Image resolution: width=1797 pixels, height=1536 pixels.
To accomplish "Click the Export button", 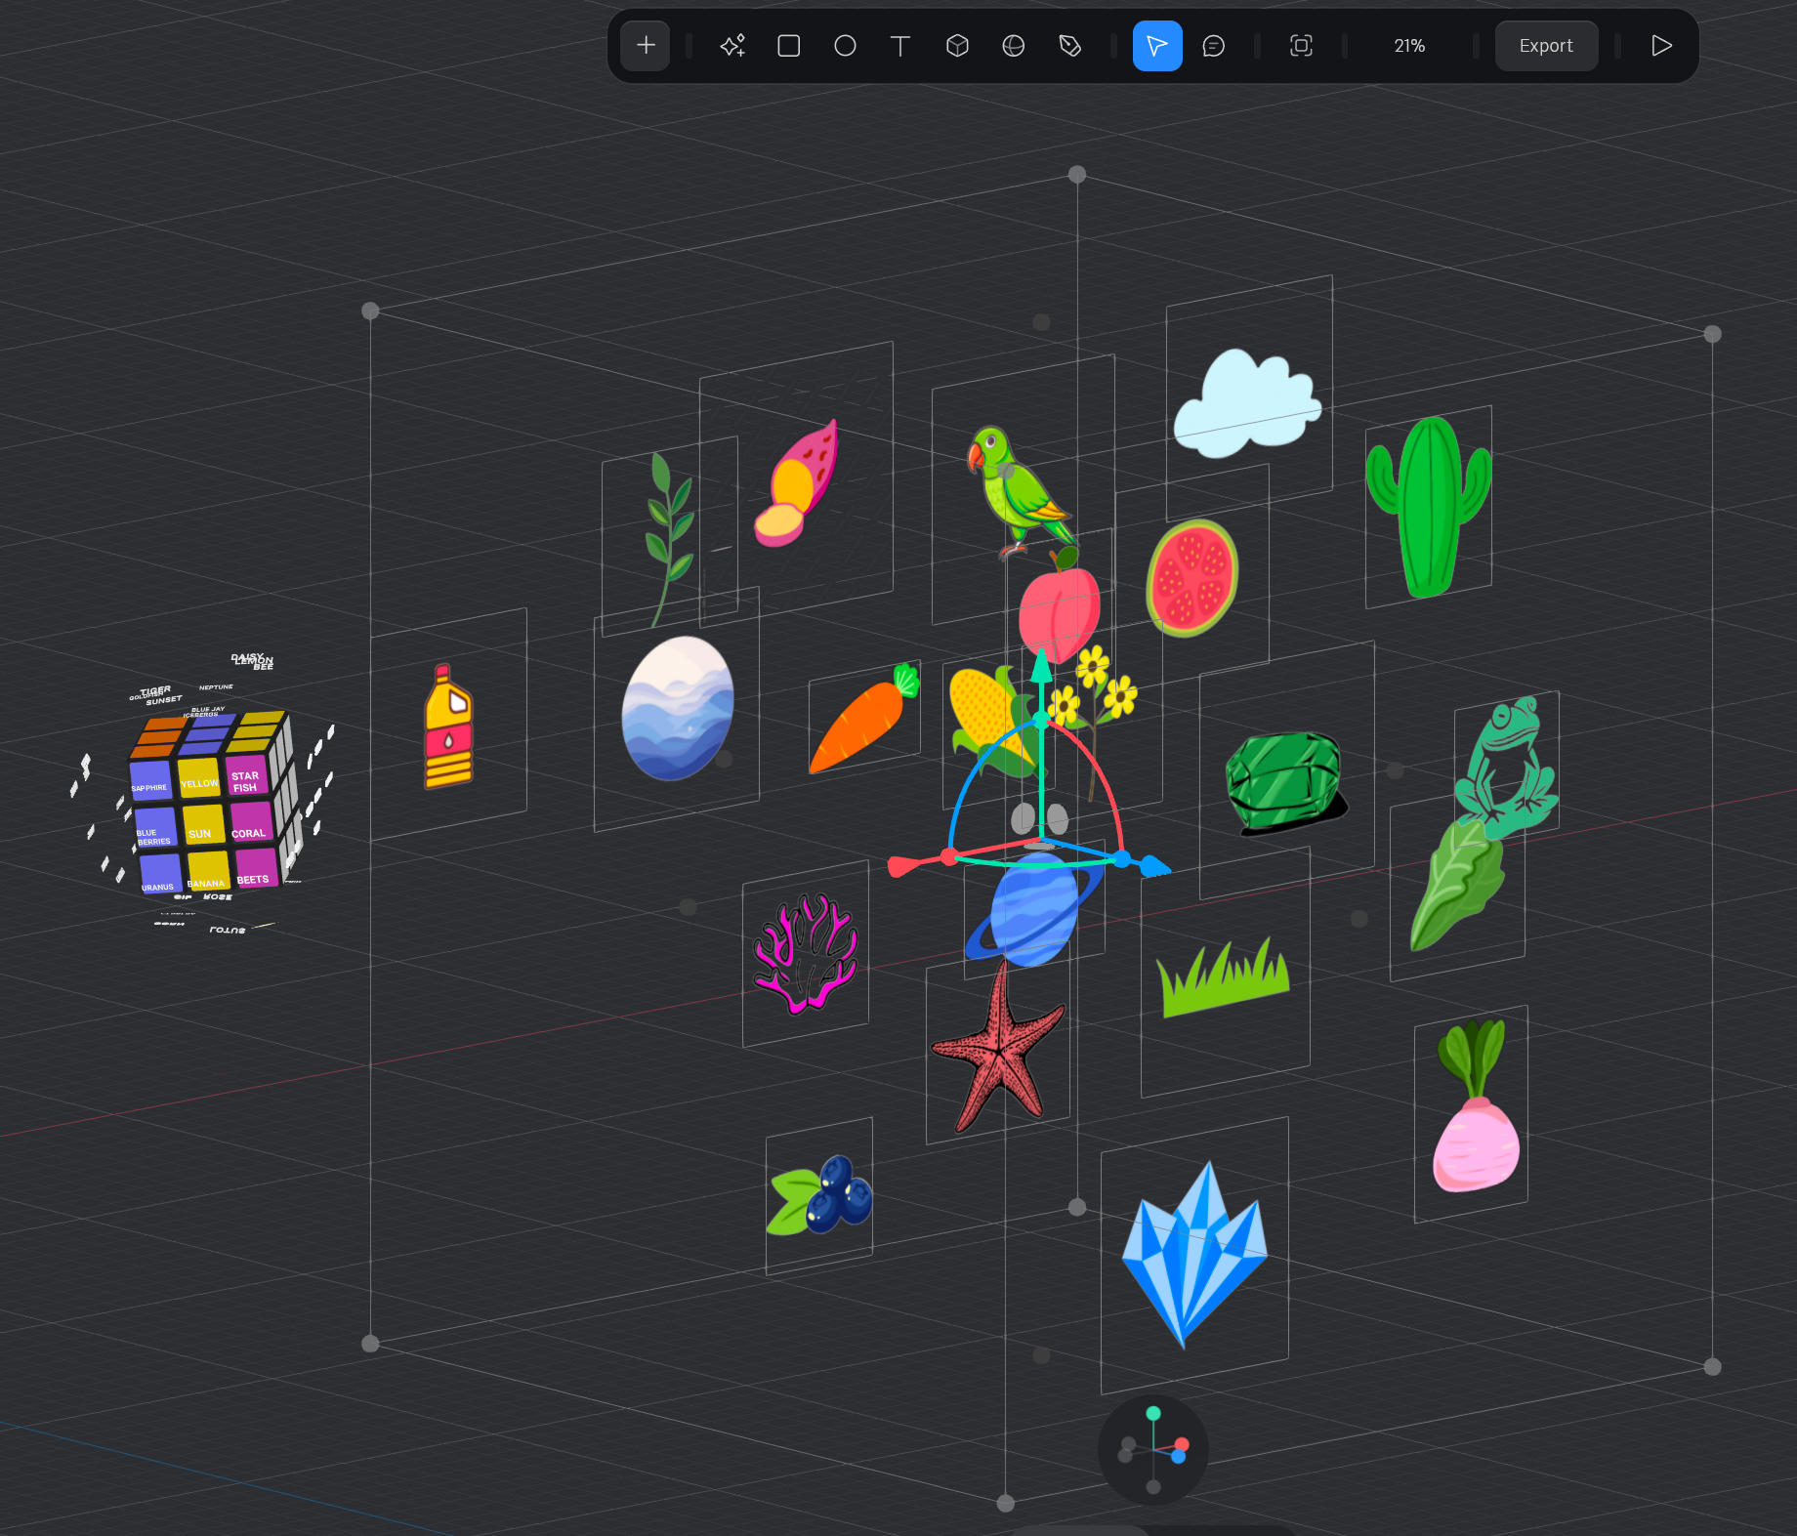I will coord(1546,45).
